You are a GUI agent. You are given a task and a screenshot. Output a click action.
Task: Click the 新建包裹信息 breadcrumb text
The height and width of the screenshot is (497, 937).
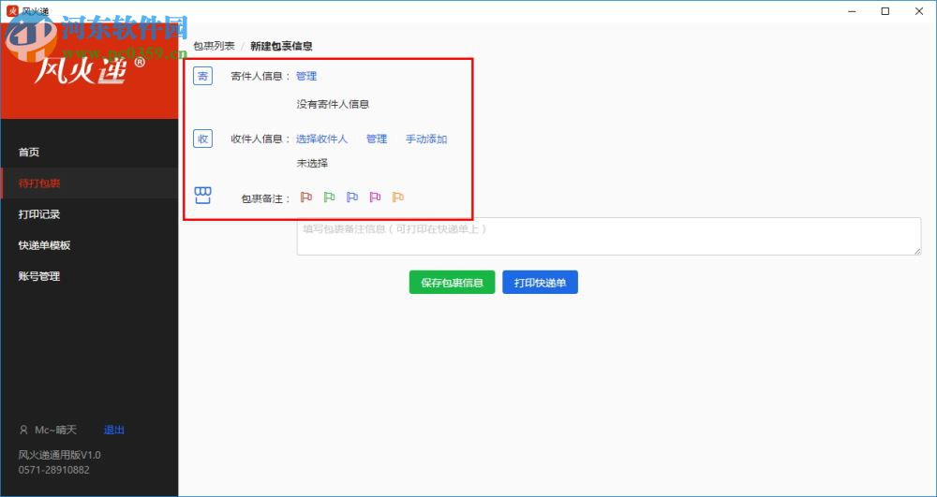click(x=281, y=46)
